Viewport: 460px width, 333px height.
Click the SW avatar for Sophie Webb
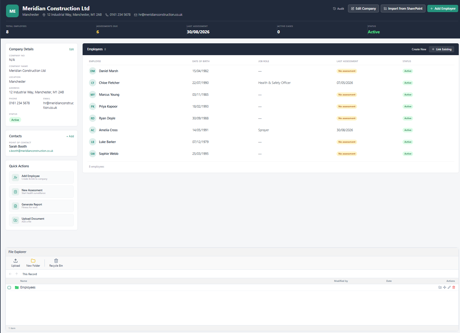pos(93,154)
